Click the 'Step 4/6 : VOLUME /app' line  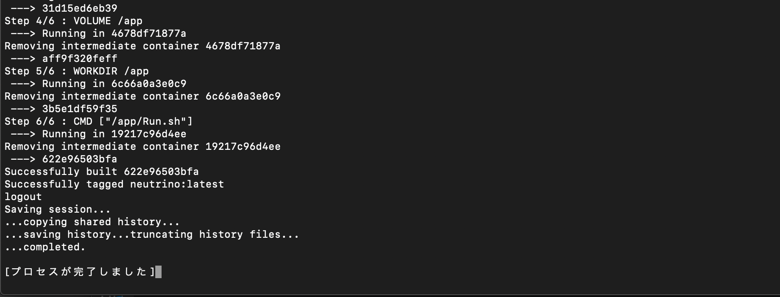pyautogui.click(x=74, y=21)
